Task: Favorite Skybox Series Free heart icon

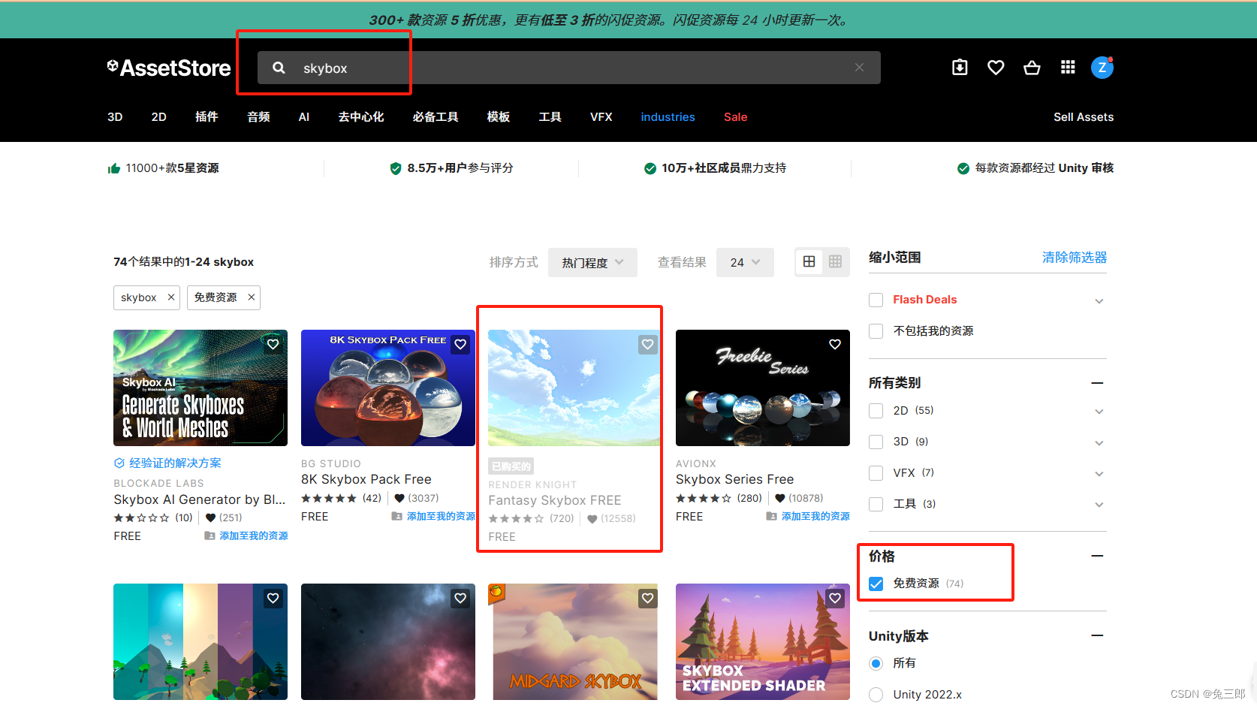Action: (835, 344)
